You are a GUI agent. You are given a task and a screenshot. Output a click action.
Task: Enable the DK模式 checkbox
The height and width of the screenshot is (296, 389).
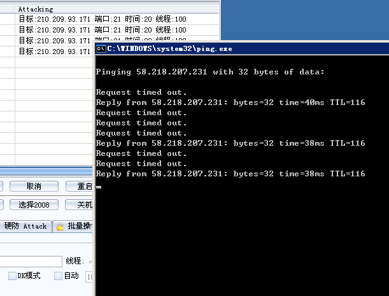click(12, 276)
